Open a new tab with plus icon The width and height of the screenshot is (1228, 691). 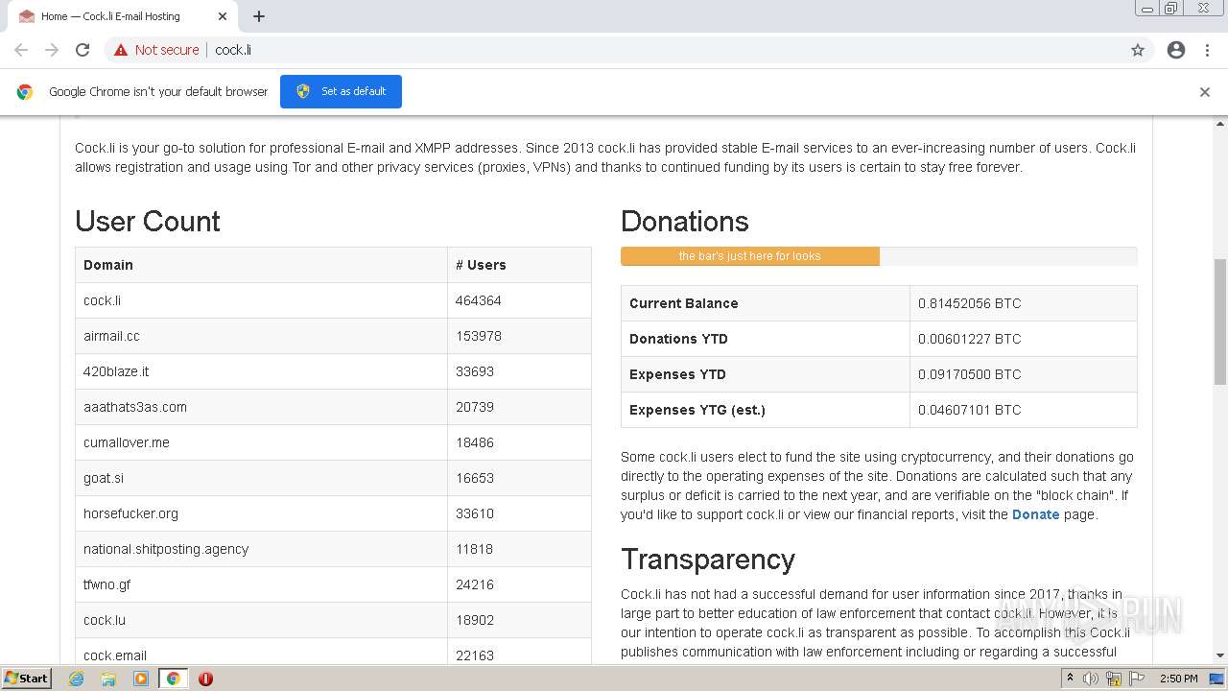pyautogui.click(x=259, y=16)
